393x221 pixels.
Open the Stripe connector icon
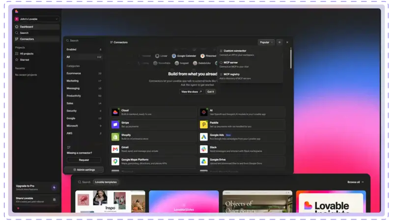coord(115,125)
